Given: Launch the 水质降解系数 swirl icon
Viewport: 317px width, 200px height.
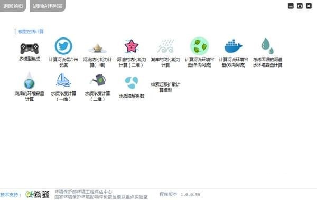Looking at the screenshot, I should tap(132, 82).
